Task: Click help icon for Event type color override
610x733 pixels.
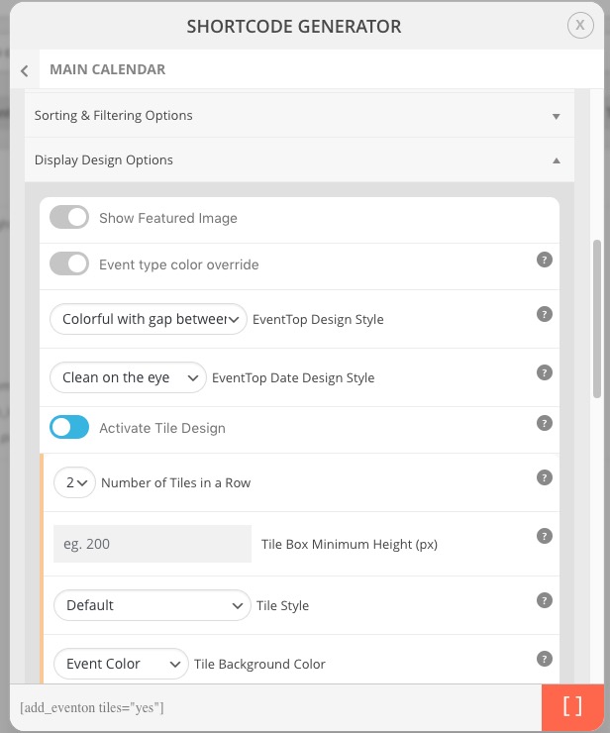Action: pyautogui.click(x=544, y=260)
